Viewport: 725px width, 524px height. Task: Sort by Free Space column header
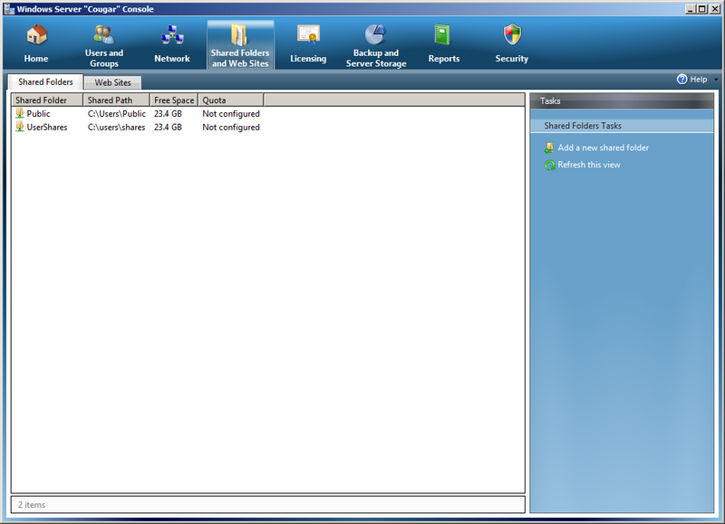coord(174,100)
